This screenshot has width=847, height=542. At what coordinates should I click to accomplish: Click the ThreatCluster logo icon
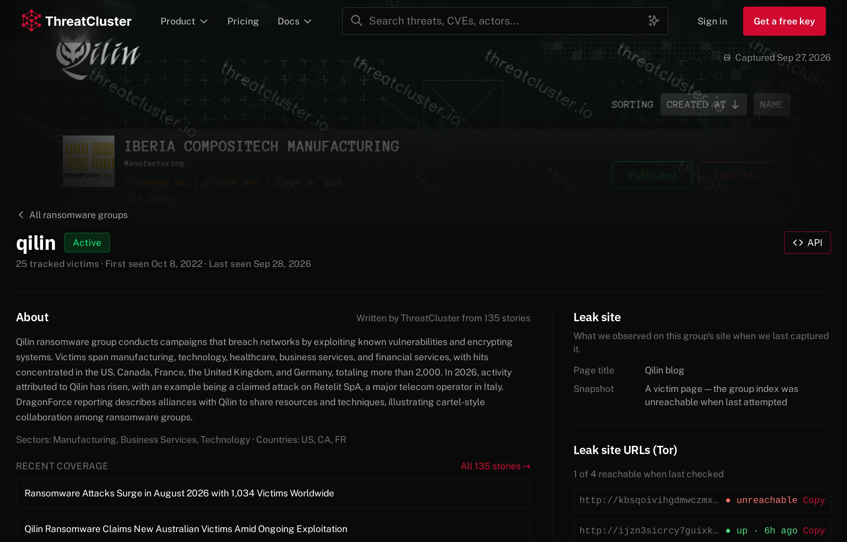[31, 21]
